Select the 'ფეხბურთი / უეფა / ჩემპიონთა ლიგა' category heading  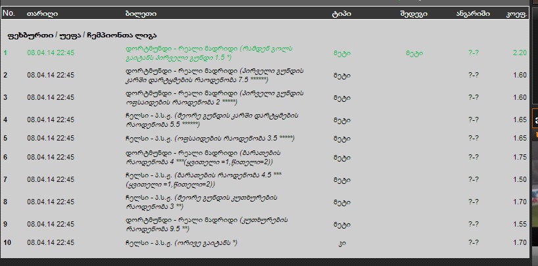[x=82, y=35]
